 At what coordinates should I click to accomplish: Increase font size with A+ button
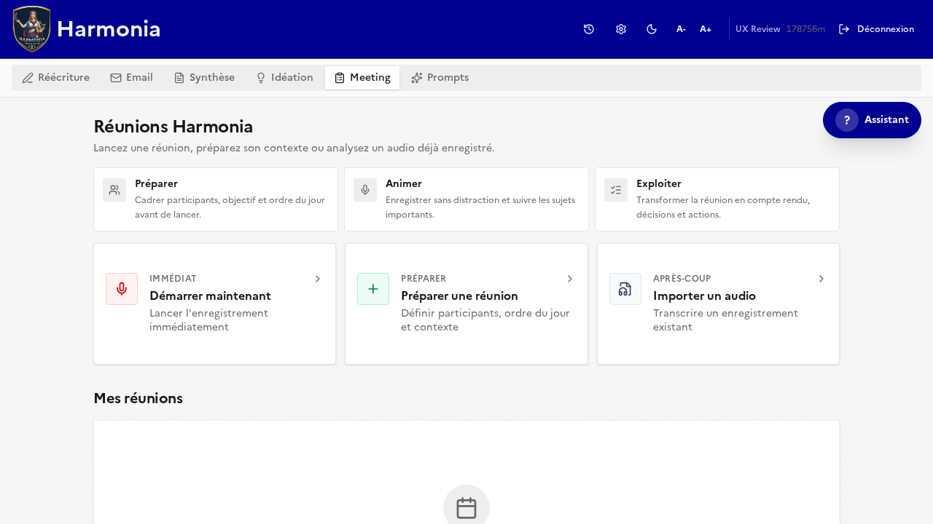tap(706, 29)
